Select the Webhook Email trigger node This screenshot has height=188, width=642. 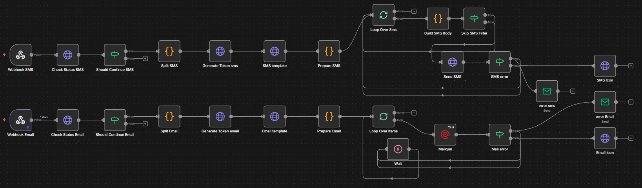[20, 120]
